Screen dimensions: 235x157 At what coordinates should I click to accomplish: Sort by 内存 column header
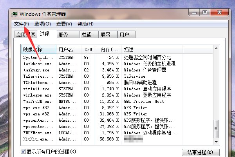[108, 49]
